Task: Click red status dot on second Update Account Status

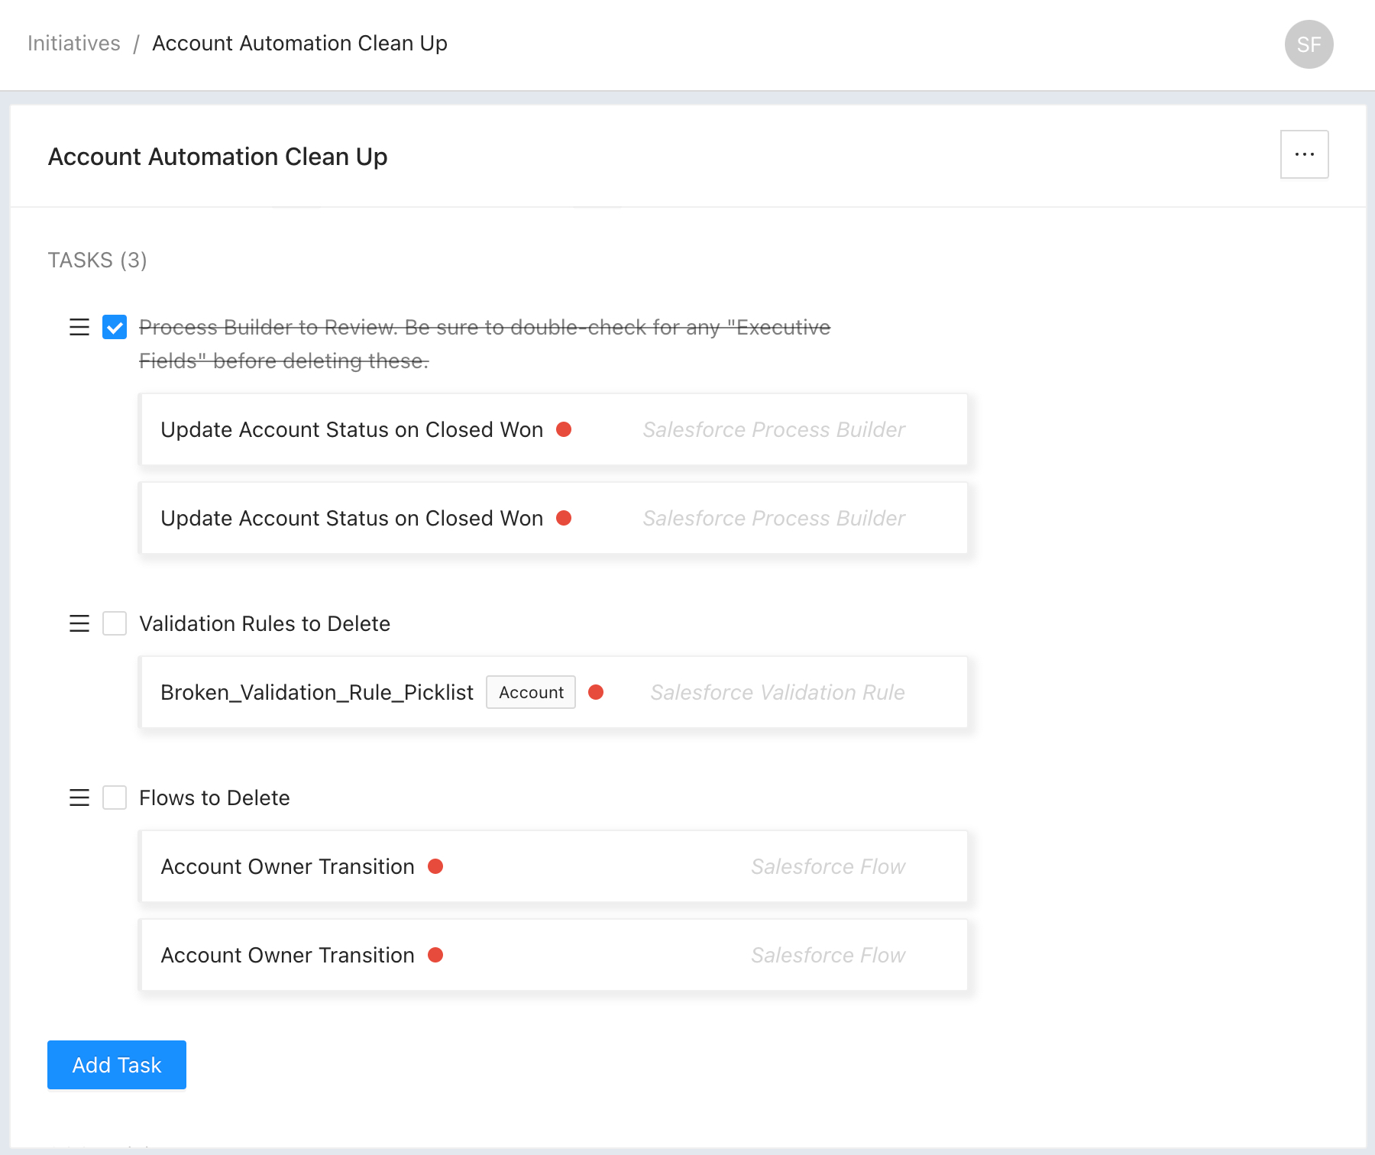Action: click(x=564, y=519)
